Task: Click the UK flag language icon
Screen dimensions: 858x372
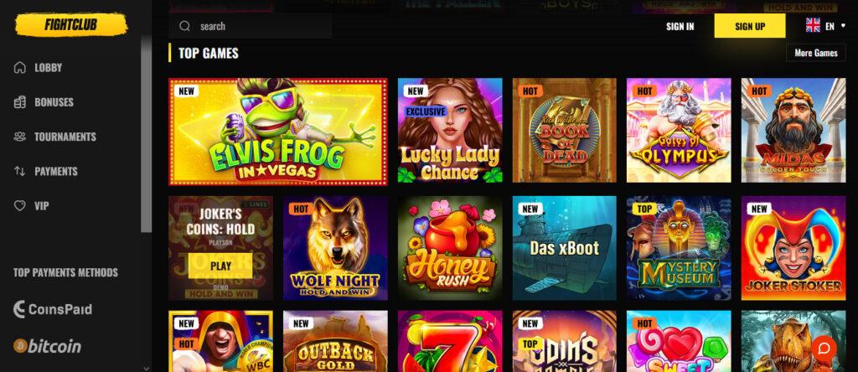Action: click(x=813, y=26)
